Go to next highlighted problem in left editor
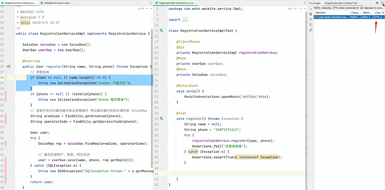 (151, 8)
